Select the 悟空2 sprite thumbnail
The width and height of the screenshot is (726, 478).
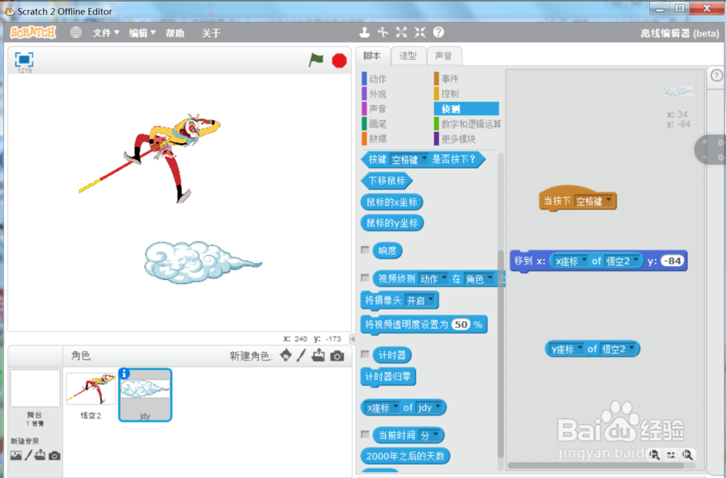[x=91, y=395]
